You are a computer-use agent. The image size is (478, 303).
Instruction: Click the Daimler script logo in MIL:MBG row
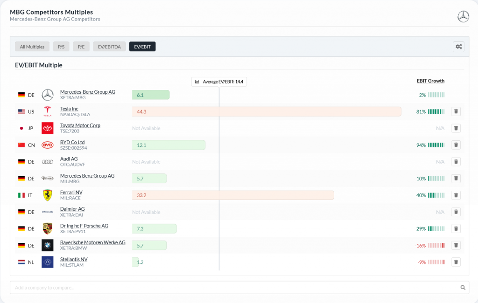(x=48, y=179)
